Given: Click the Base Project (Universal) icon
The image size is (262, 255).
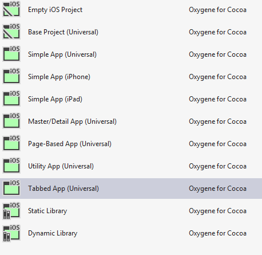Looking at the screenshot, I should coord(11,32).
